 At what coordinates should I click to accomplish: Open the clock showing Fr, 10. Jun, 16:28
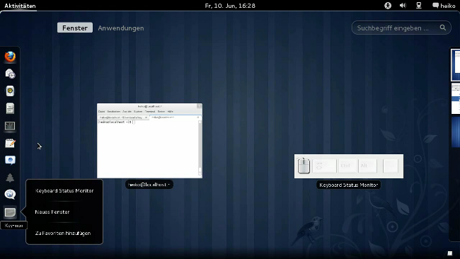230,6
